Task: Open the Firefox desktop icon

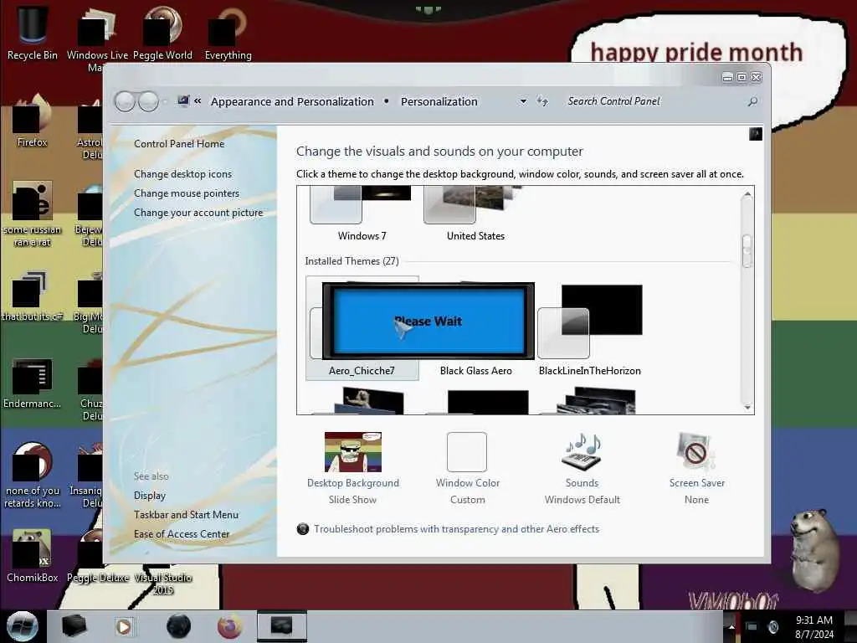Action: click(33, 121)
